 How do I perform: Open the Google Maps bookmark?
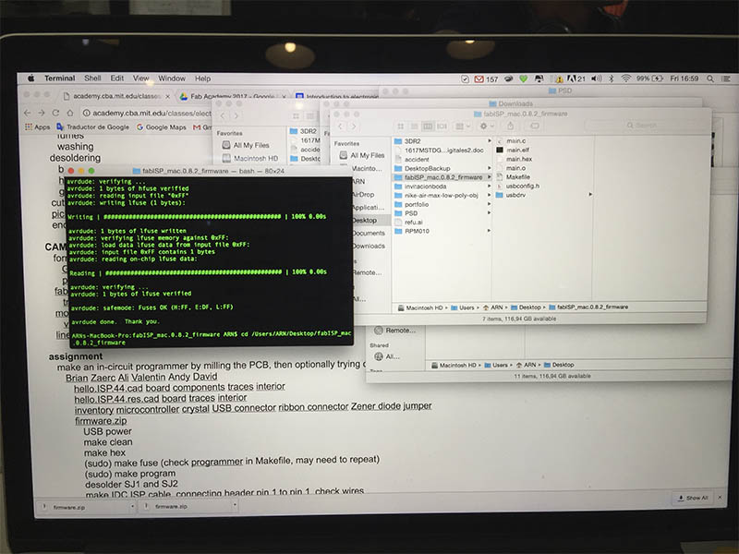click(161, 127)
